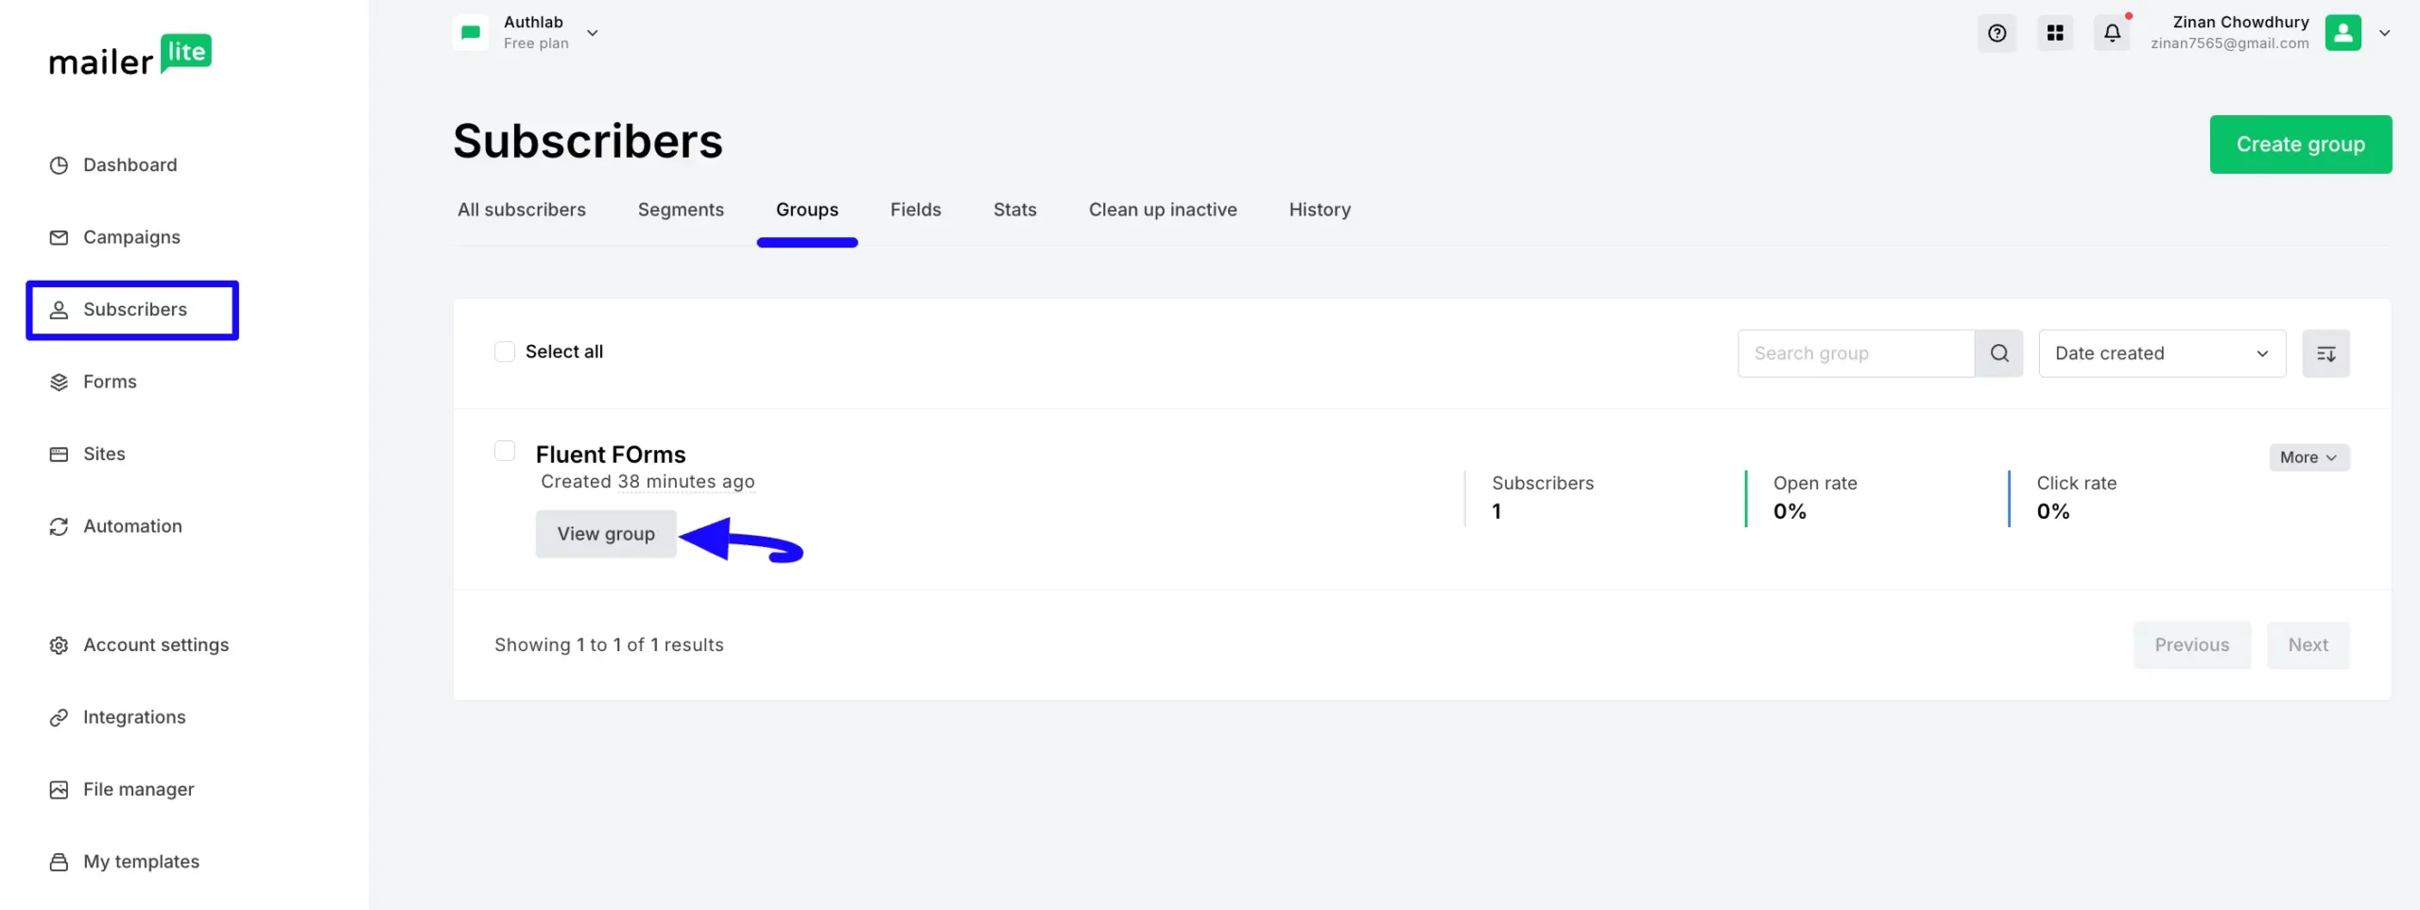Switch to the All subscribers tab
Image resolution: width=2420 pixels, height=910 pixels.
(x=522, y=210)
